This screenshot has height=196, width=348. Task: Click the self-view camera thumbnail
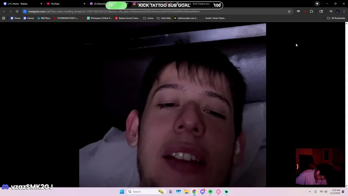pos(320,167)
